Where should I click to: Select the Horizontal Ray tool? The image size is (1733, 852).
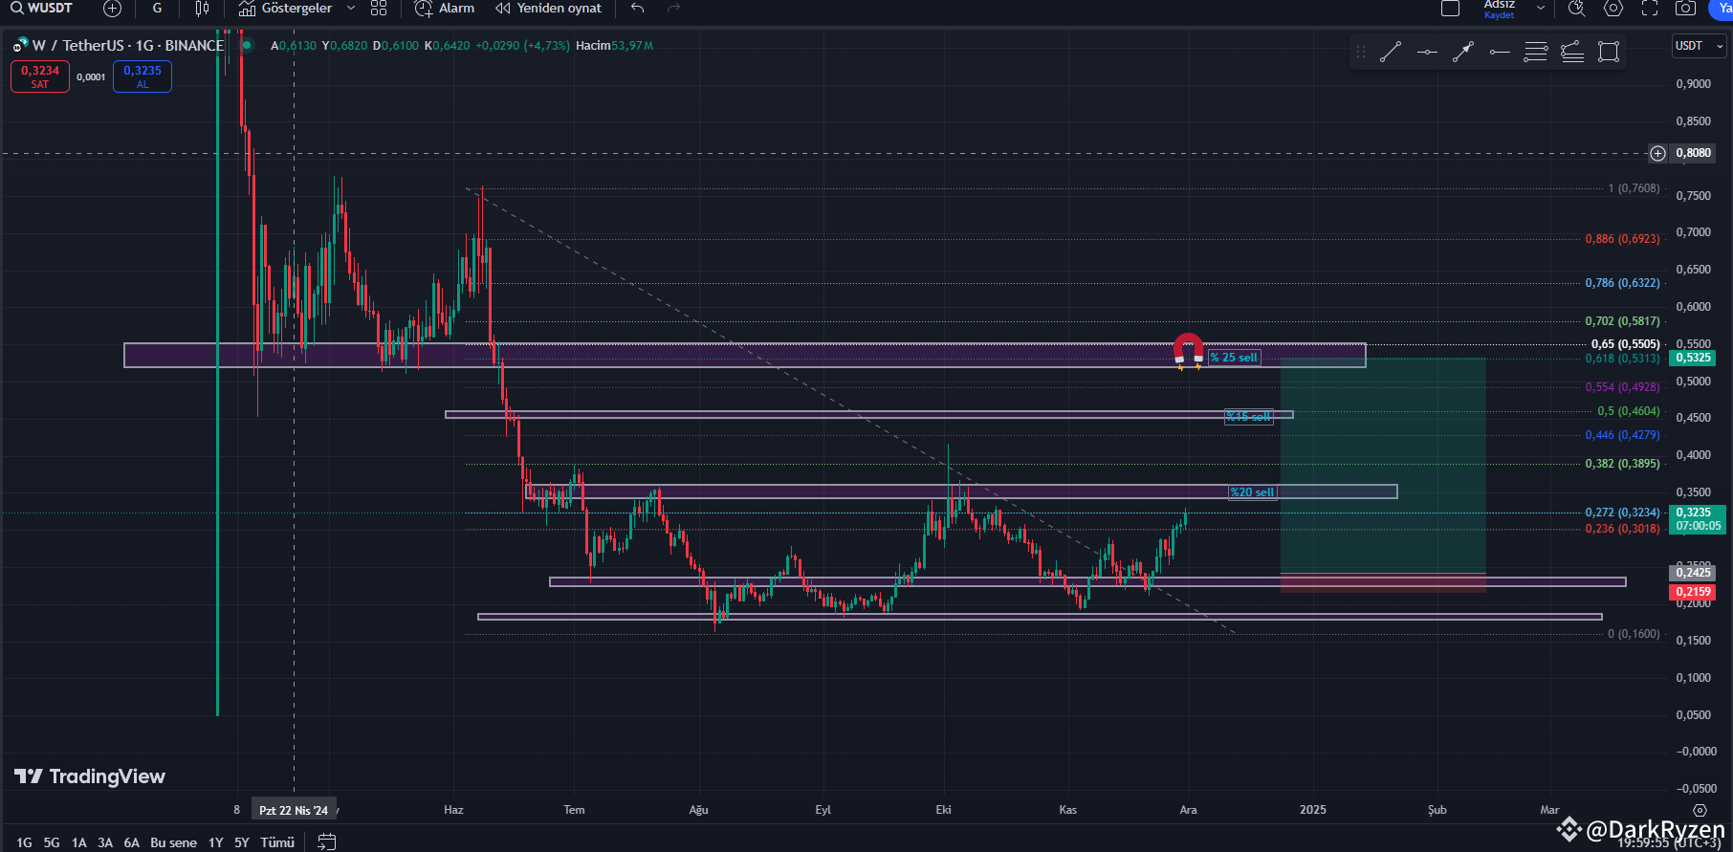(1500, 52)
